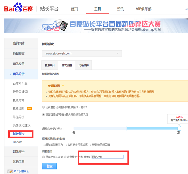Collapse the 使用说明 disclosure arrow
The height and width of the screenshot is (174, 188).
coord(63,86)
